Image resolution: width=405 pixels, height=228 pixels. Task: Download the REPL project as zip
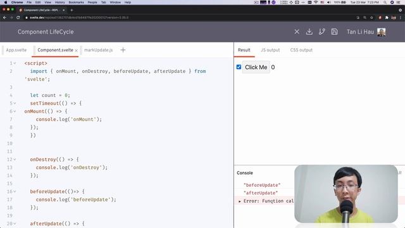[309, 32]
